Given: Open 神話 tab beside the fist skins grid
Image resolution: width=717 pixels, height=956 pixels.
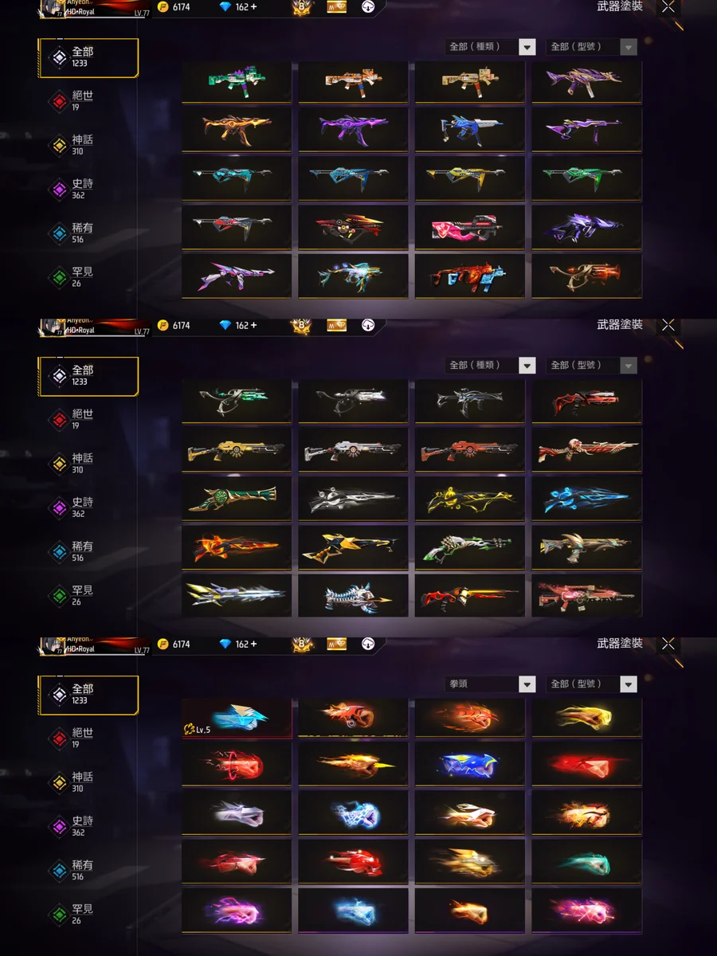Looking at the screenshot, I should click(x=82, y=776).
